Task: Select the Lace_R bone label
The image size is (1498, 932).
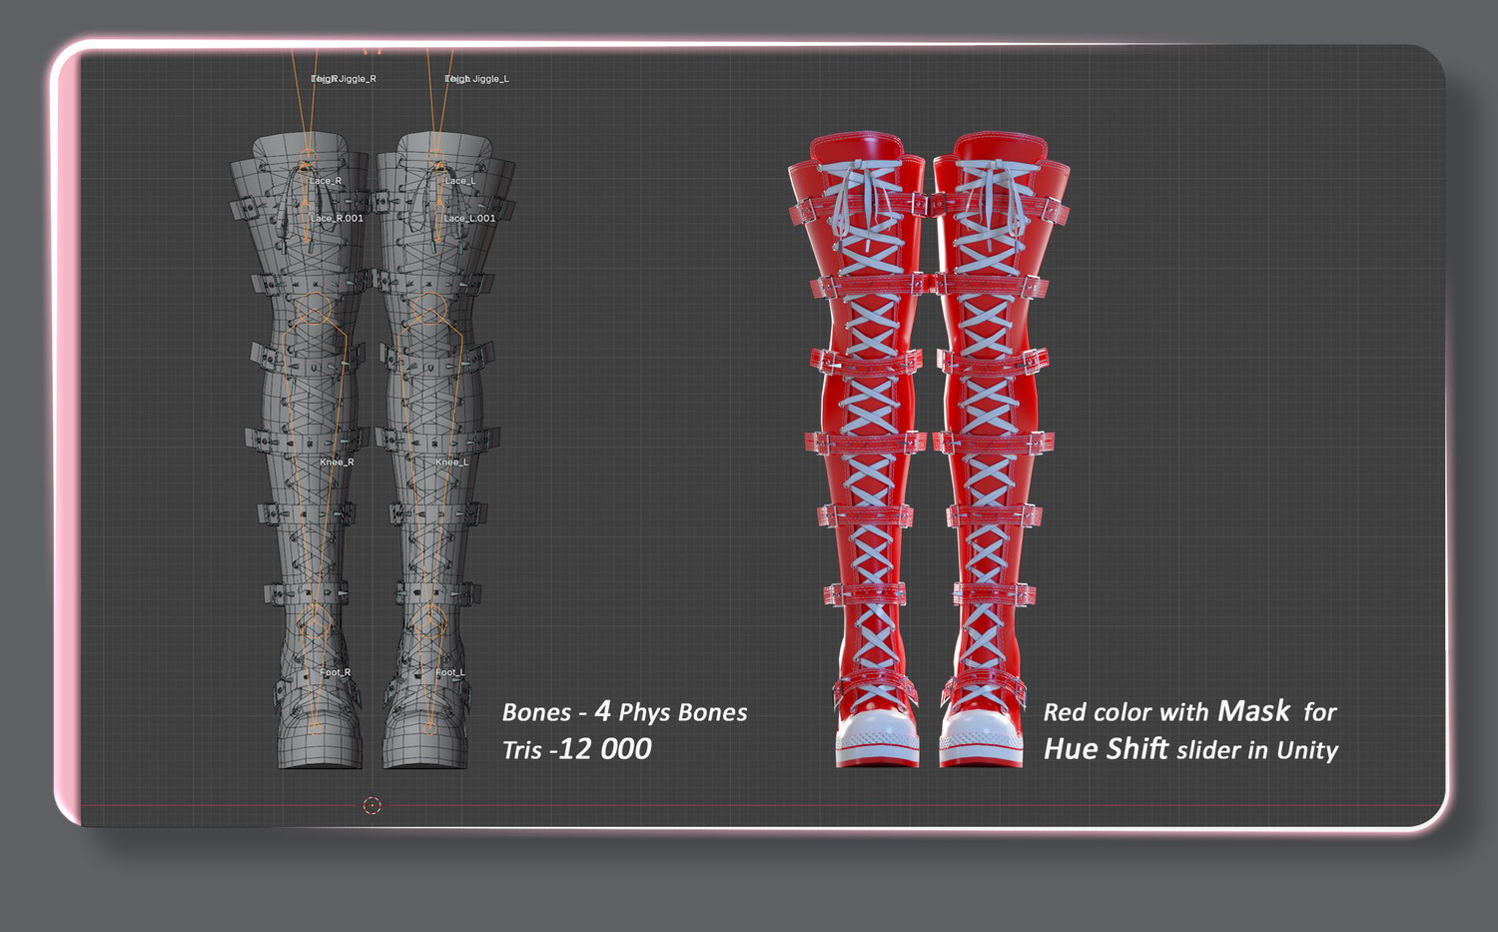Action: pyautogui.click(x=326, y=181)
